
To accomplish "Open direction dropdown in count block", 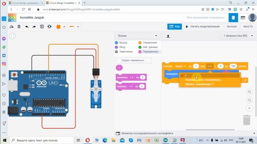I will point(180,66).
